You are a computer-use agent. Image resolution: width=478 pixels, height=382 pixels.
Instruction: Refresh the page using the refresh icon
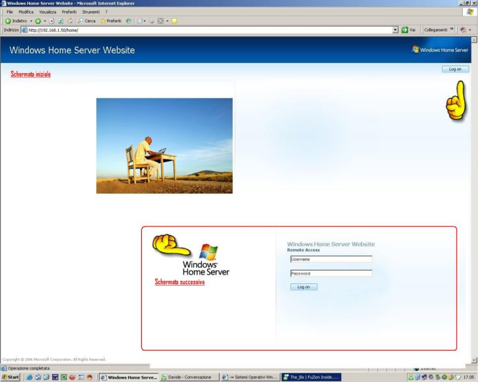pos(61,21)
